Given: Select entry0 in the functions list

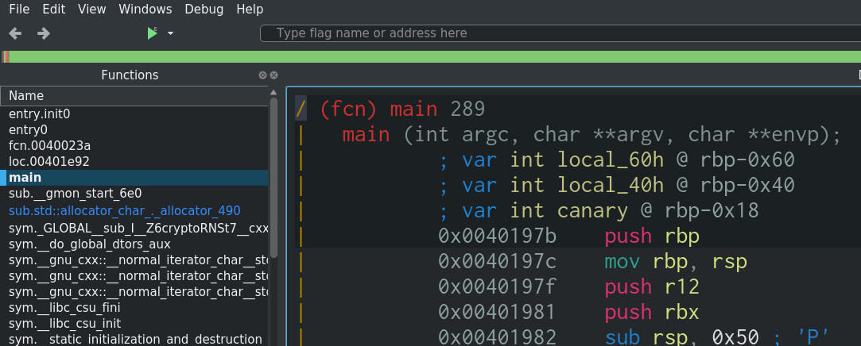Looking at the screenshot, I should tap(134, 130).
